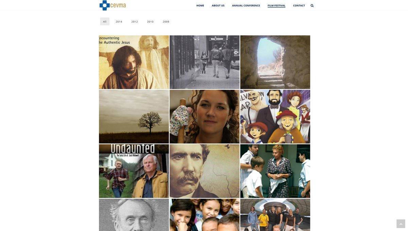The width and height of the screenshot is (408, 231).
Task: Open the Contact page link
Action: click(x=299, y=5)
